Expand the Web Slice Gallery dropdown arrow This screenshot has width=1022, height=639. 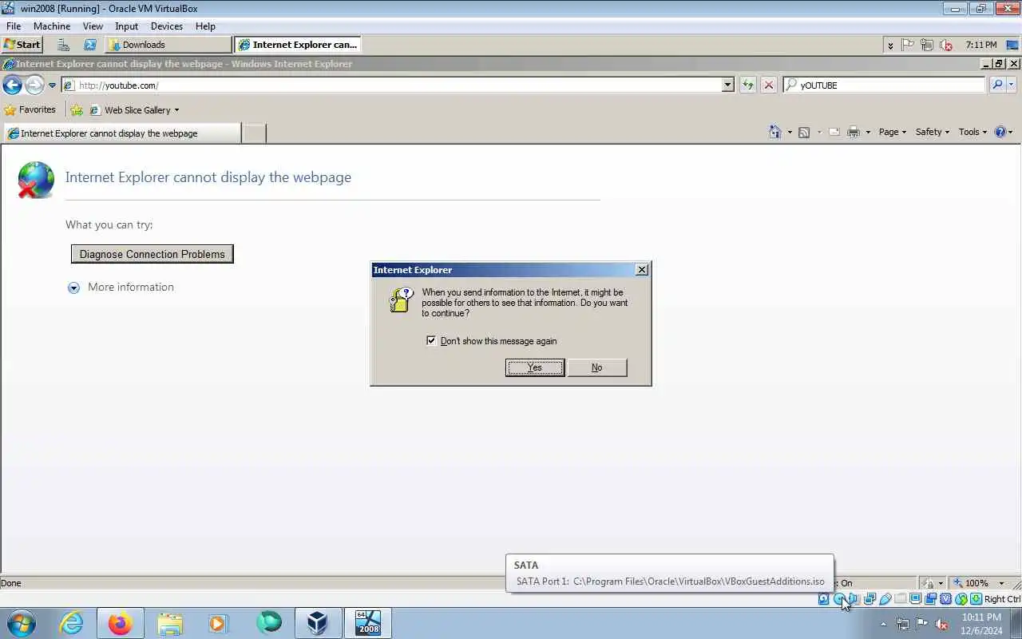176,110
